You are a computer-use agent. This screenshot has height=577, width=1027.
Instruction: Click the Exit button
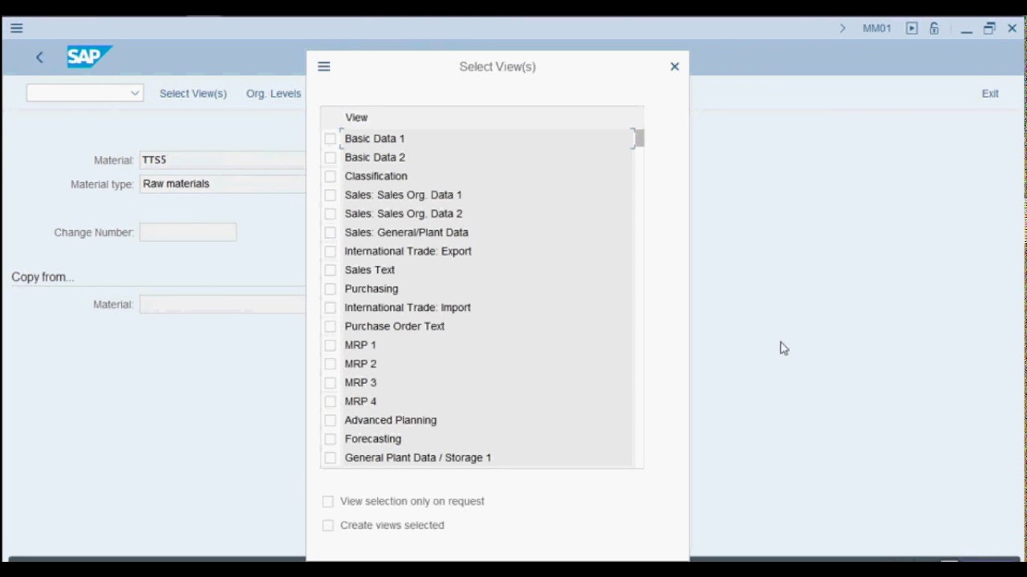(x=990, y=94)
